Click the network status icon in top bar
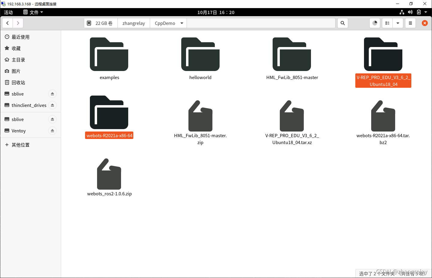The image size is (432, 278). point(402,12)
